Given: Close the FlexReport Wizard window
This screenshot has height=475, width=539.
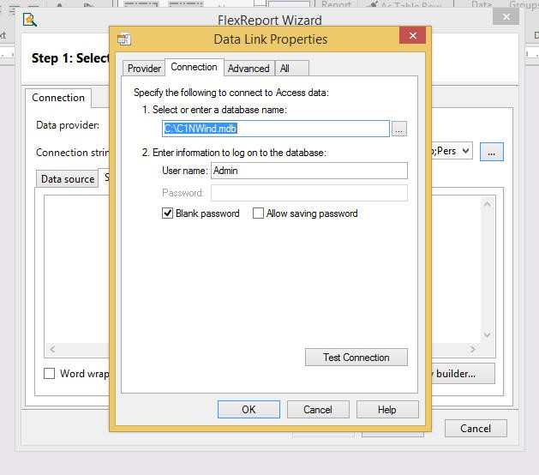Looking at the screenshot, I should [506, 16].
